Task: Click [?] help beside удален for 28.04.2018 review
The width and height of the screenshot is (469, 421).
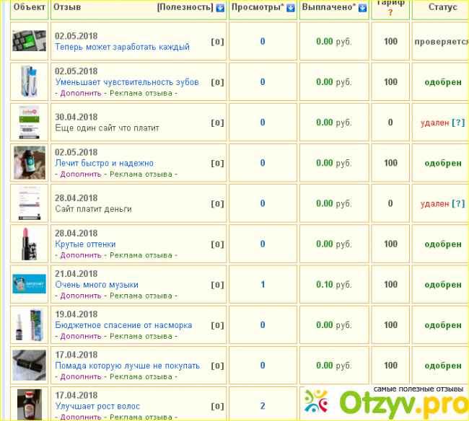Action: pyautogui.click(x=458, y=204)
